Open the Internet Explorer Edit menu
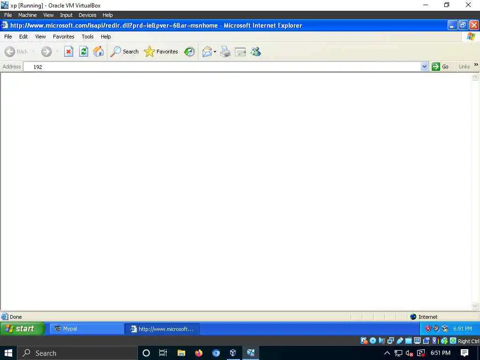This screenshot has width=480, height=360. point(23,37)
